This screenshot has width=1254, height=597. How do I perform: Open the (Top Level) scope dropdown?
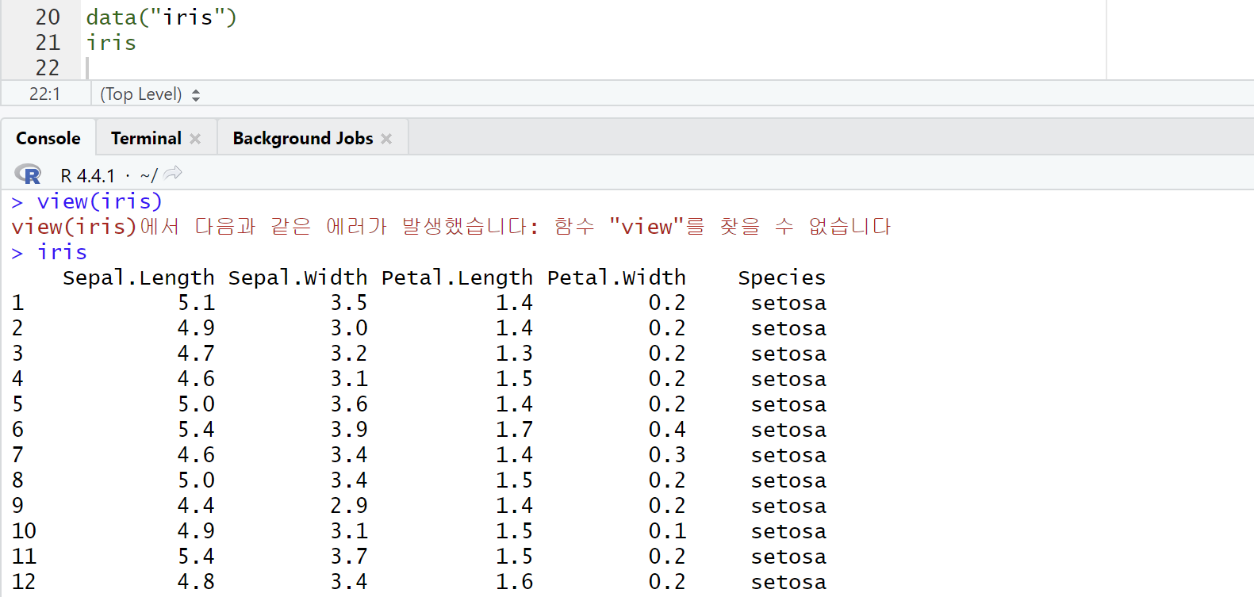pyautogui.click(x=150, y=94)
